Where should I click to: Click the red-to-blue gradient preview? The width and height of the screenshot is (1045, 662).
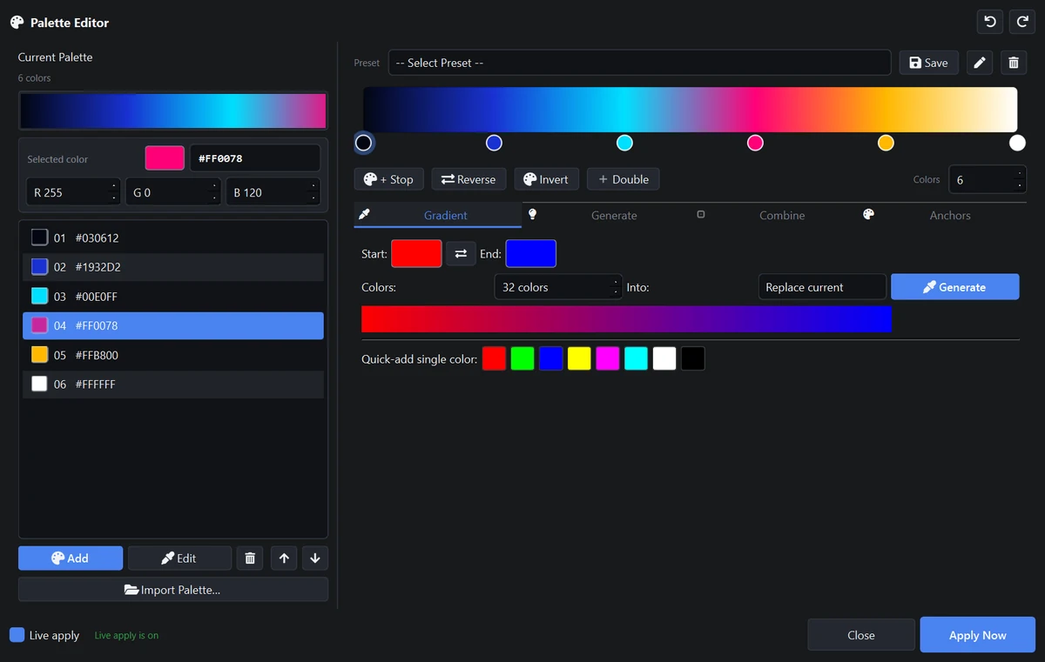pos(626,318)
